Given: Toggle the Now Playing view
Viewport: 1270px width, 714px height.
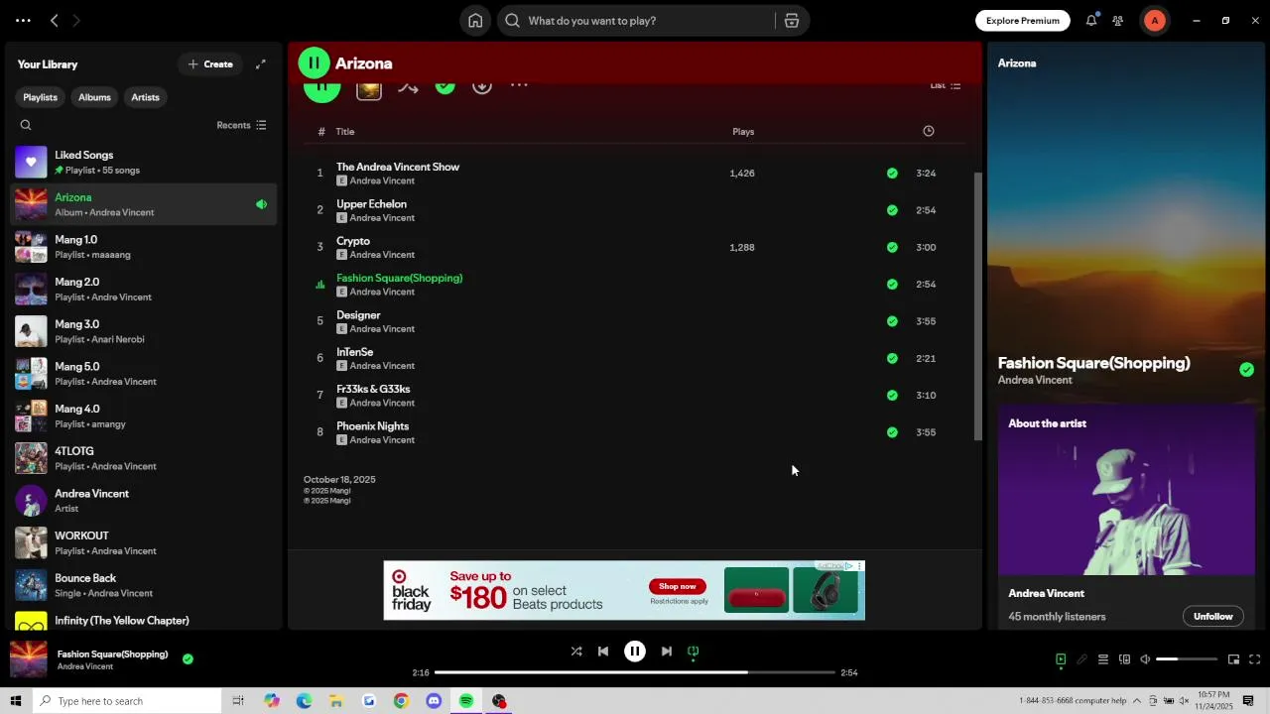Looking at the screenshot, I should pyautogui.click(x=1061, y=659).
